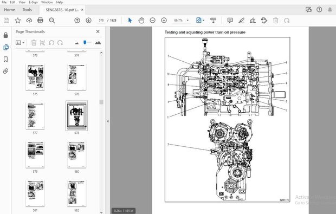Screen dimensions: 336x214
Task: Rotate pages clockwise in thumbnails panel
Action: click(60, 43)
